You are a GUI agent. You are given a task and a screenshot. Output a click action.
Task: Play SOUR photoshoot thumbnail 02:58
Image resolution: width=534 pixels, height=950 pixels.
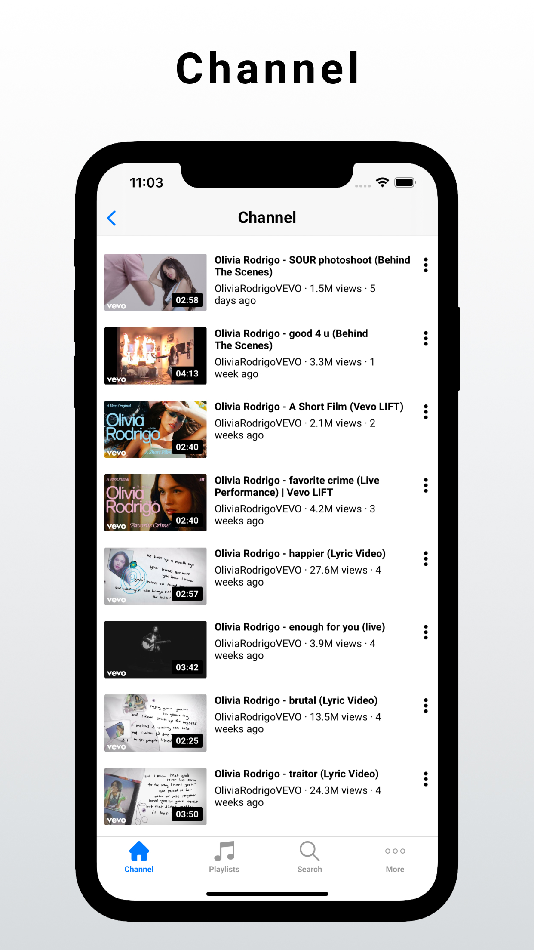(x=155, y=282)
